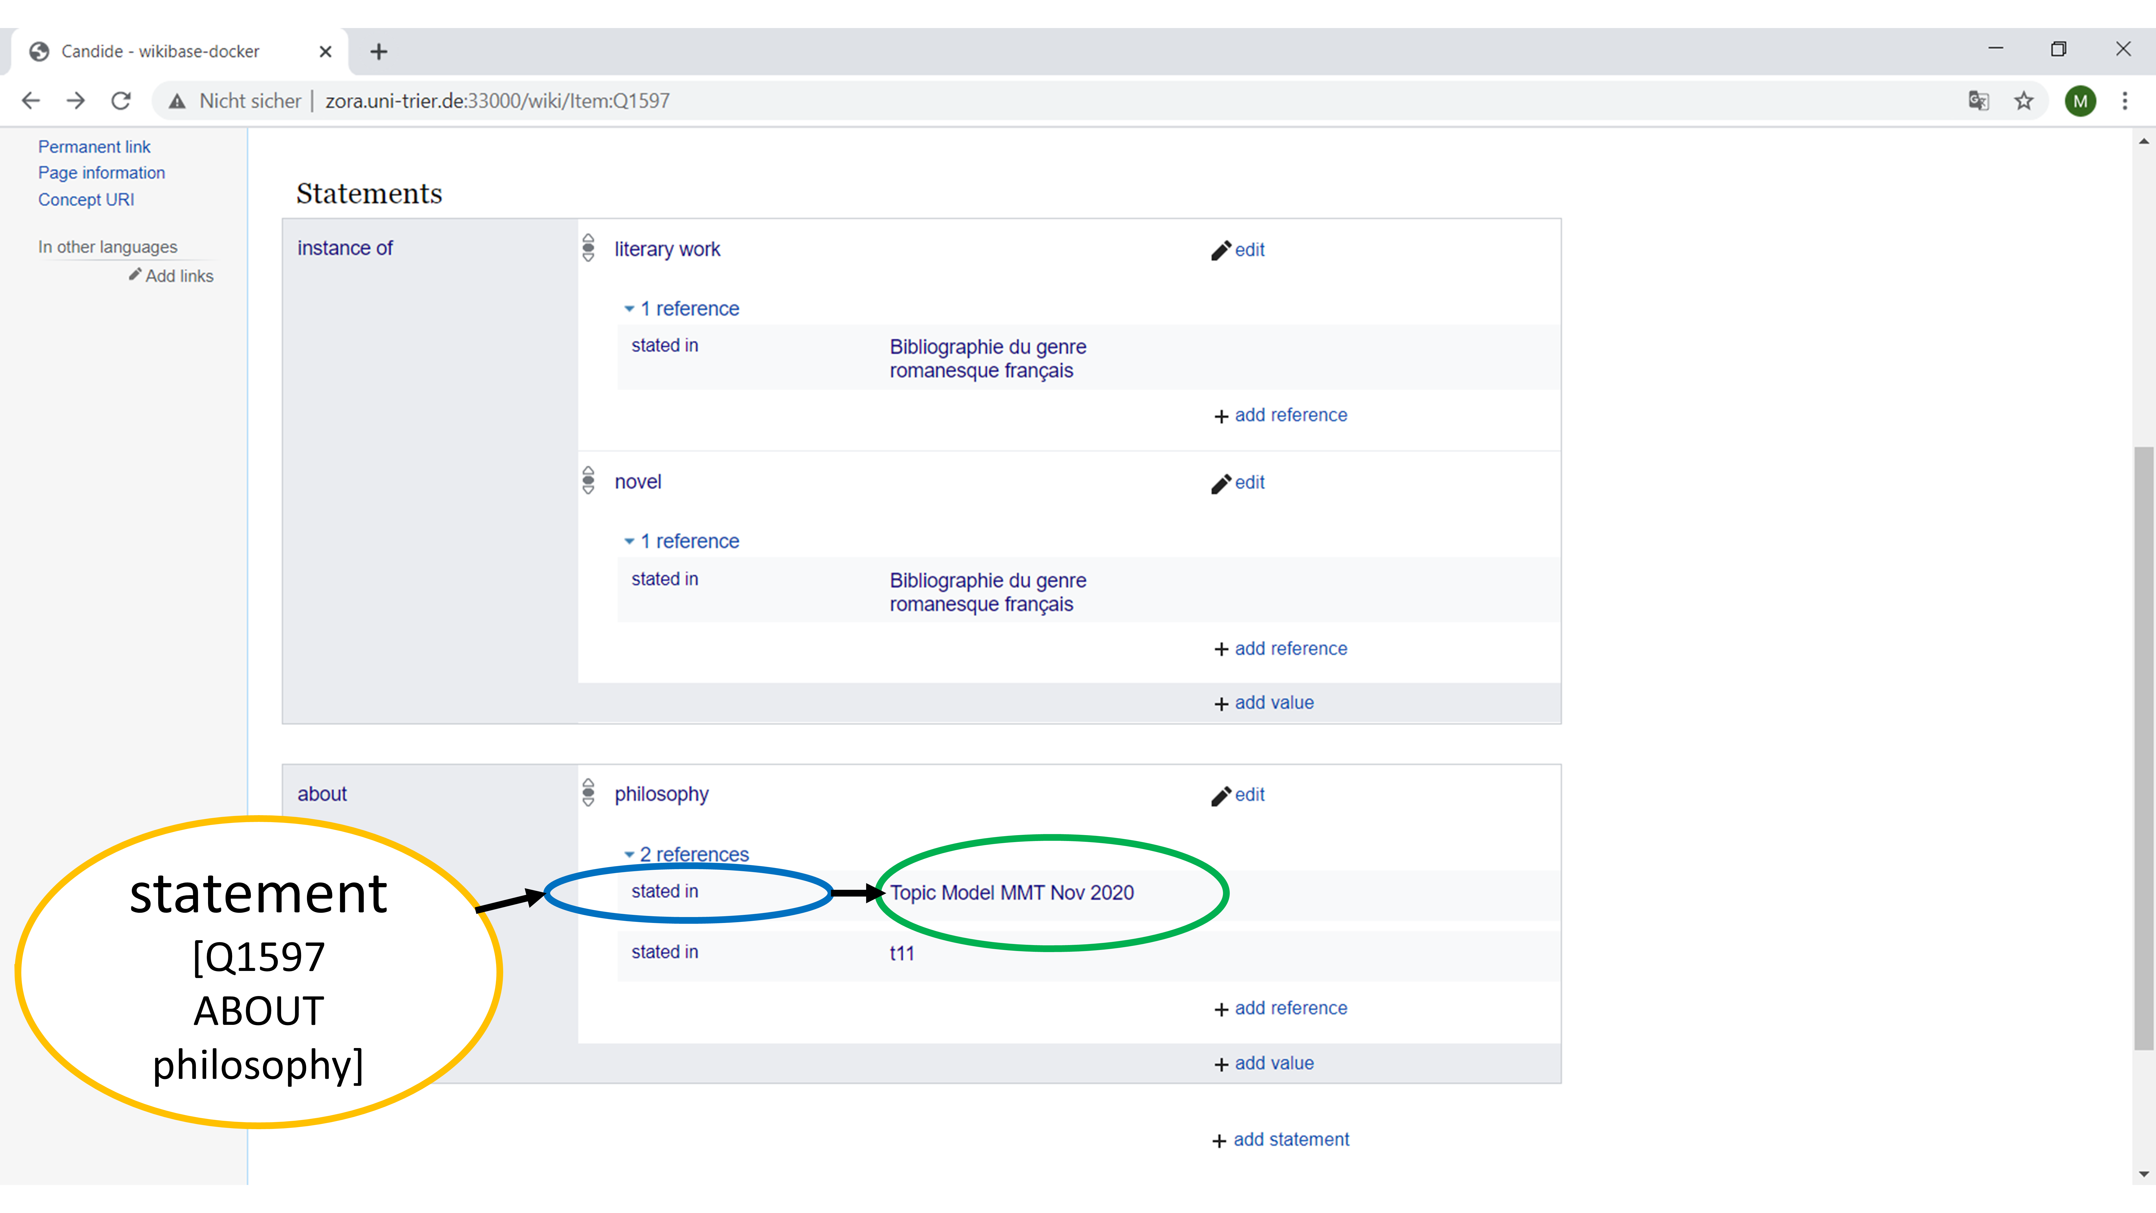
Task: Close the Candide - wikibase-docker tab
Action: click(x=326, y=52)
